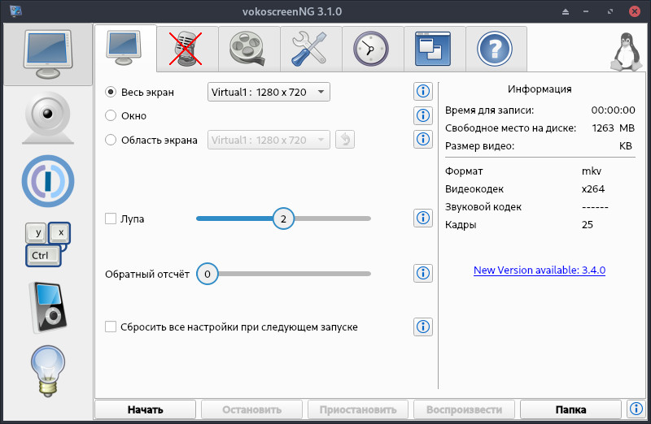Click the mkv format value

(592, 171)
